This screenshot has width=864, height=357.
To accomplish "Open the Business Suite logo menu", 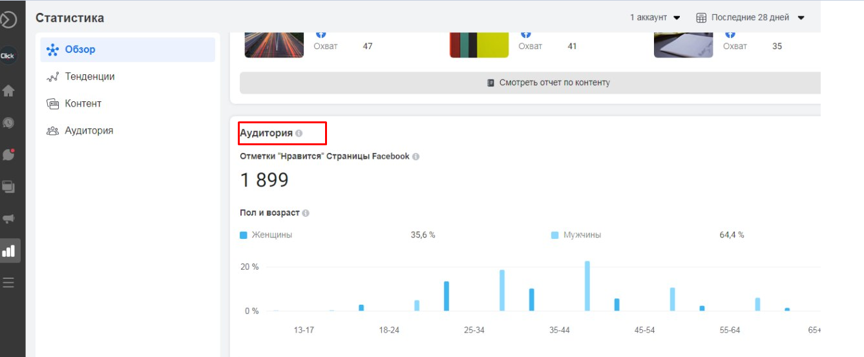I will [x=8, y=19].
